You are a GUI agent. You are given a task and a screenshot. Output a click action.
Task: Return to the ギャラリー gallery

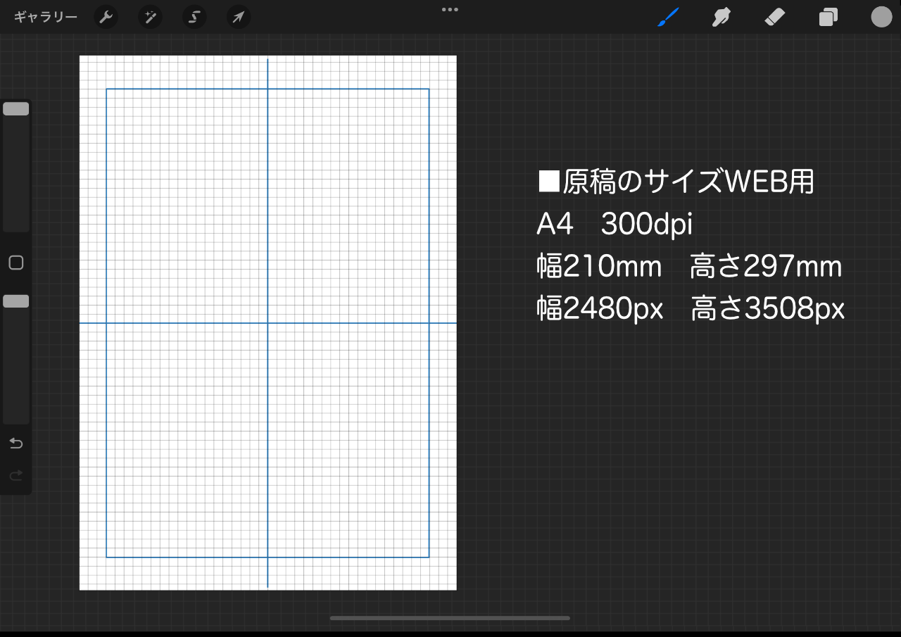pyautogui.click(x=46, y=17)
